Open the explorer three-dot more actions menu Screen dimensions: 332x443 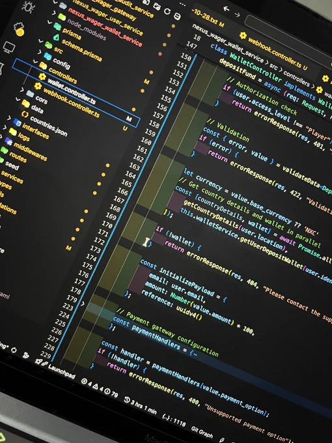click(183, 4)
